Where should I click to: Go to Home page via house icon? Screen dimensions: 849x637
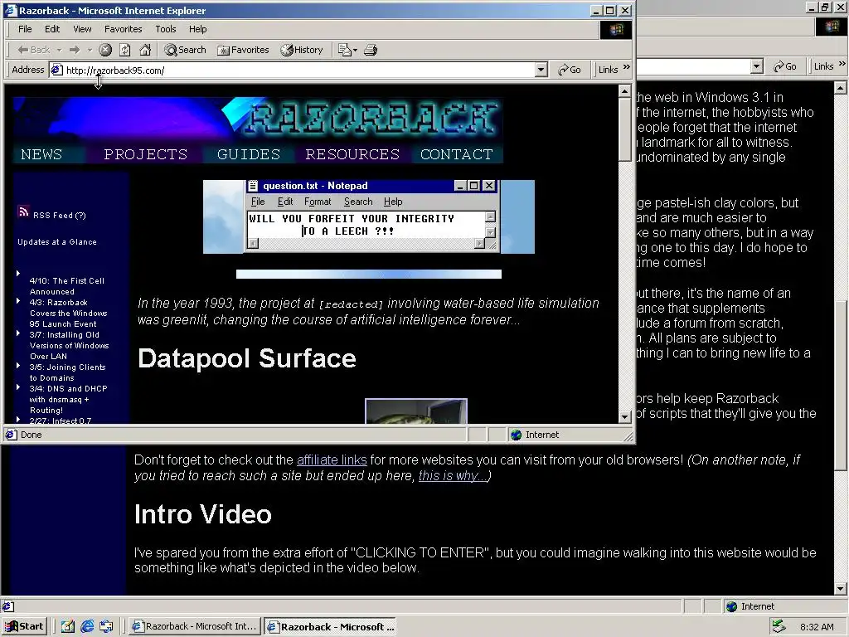coord(145,50)
